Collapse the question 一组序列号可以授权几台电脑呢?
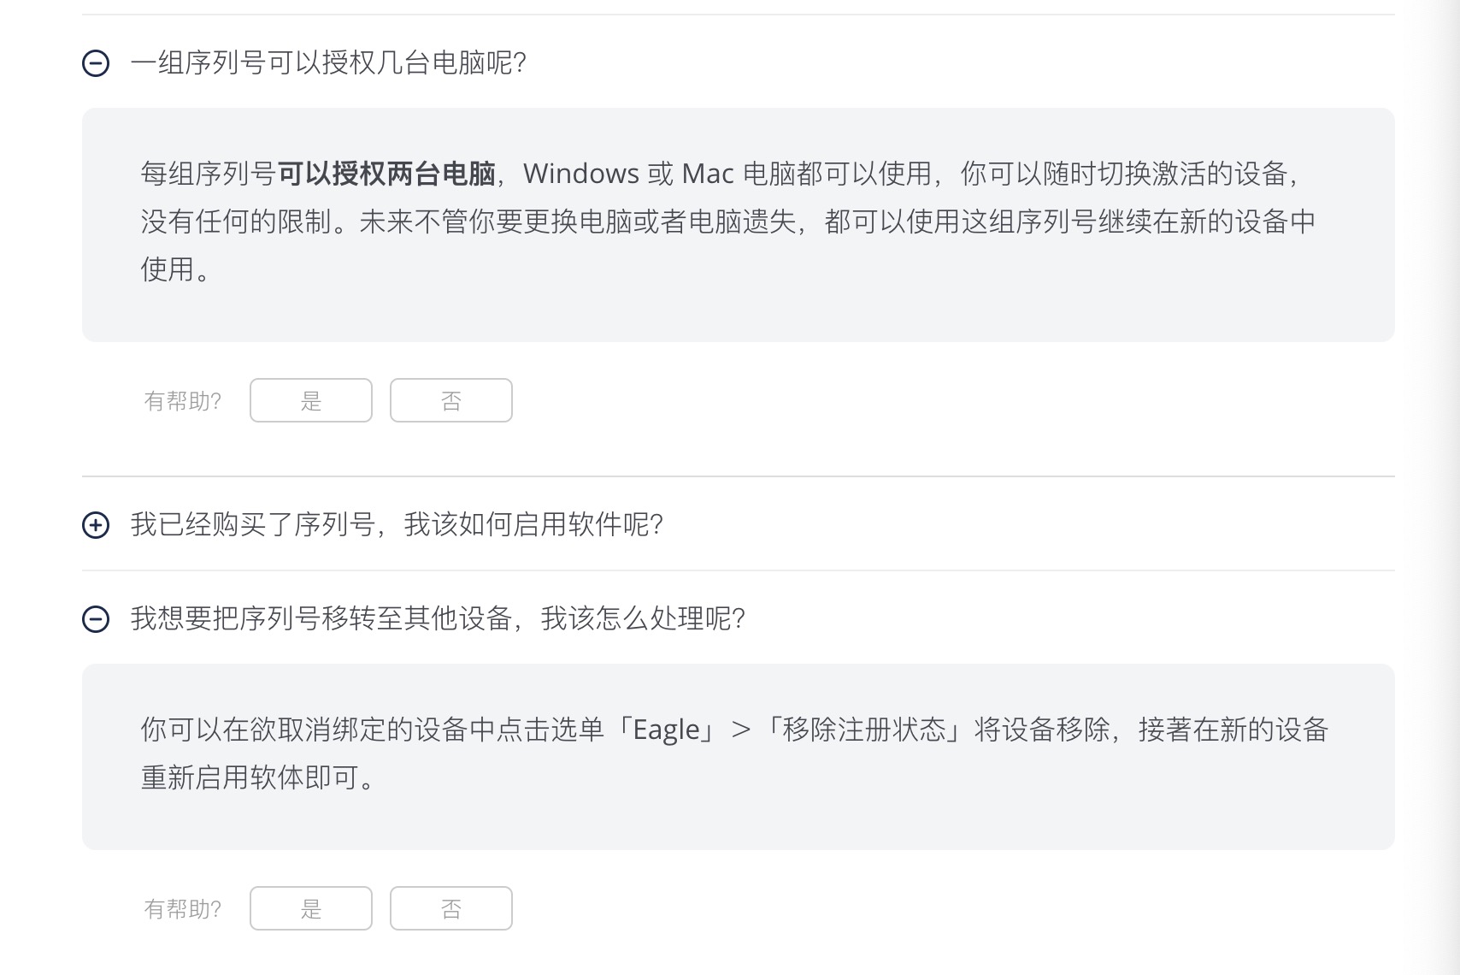1460x975 pixels. [x=328, y=63]
